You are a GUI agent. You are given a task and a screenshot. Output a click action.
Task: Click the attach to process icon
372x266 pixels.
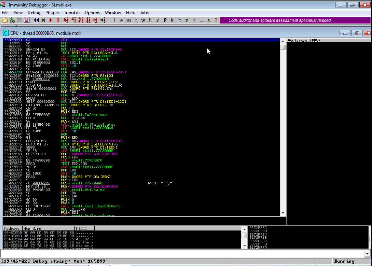12,20
